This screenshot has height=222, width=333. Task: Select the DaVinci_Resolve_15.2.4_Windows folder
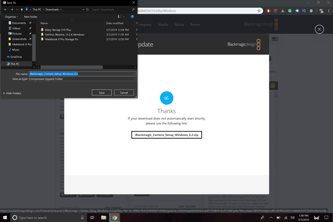(65, 35)
